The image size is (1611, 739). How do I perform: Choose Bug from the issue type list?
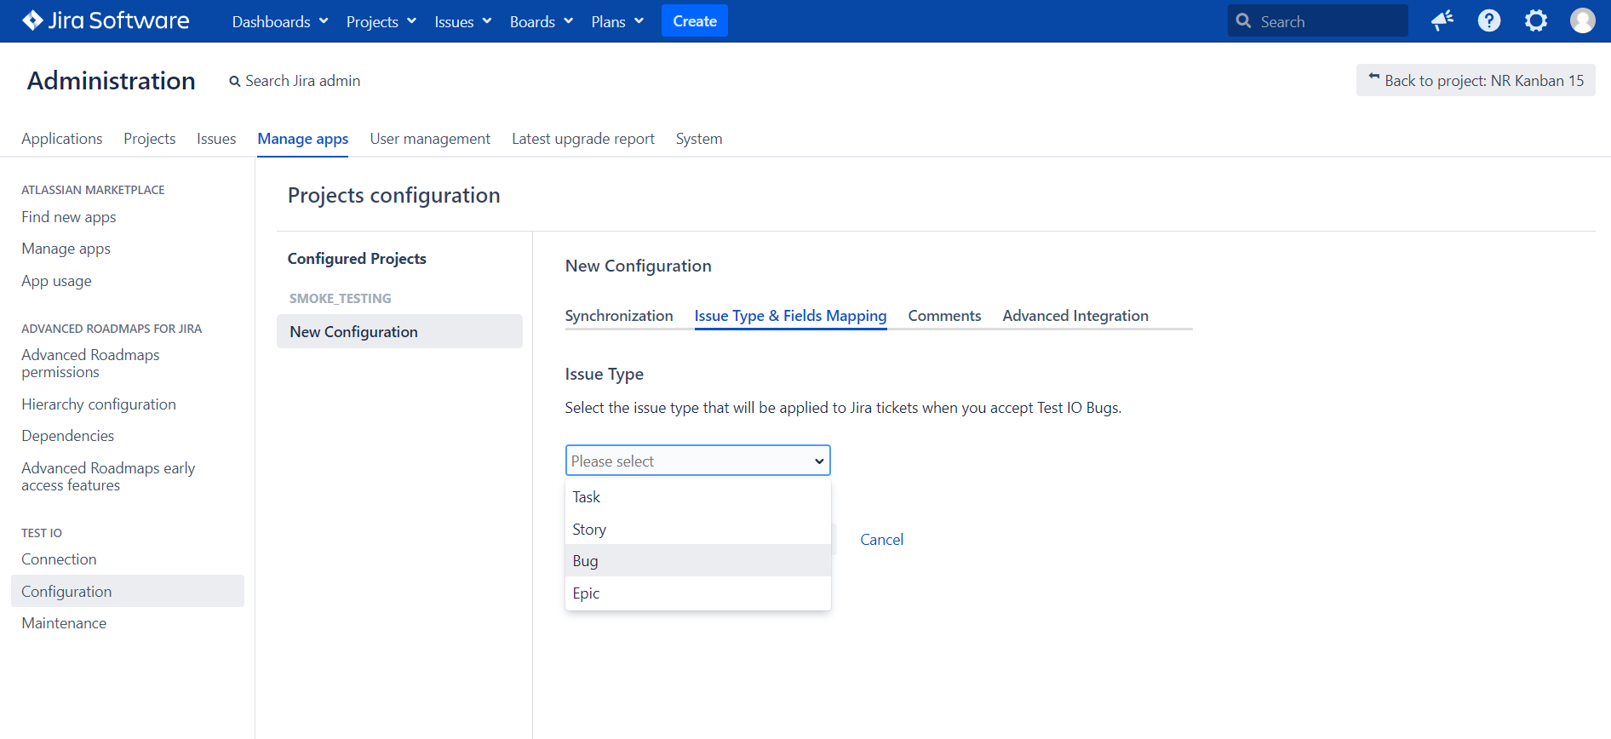click(698, 561)
